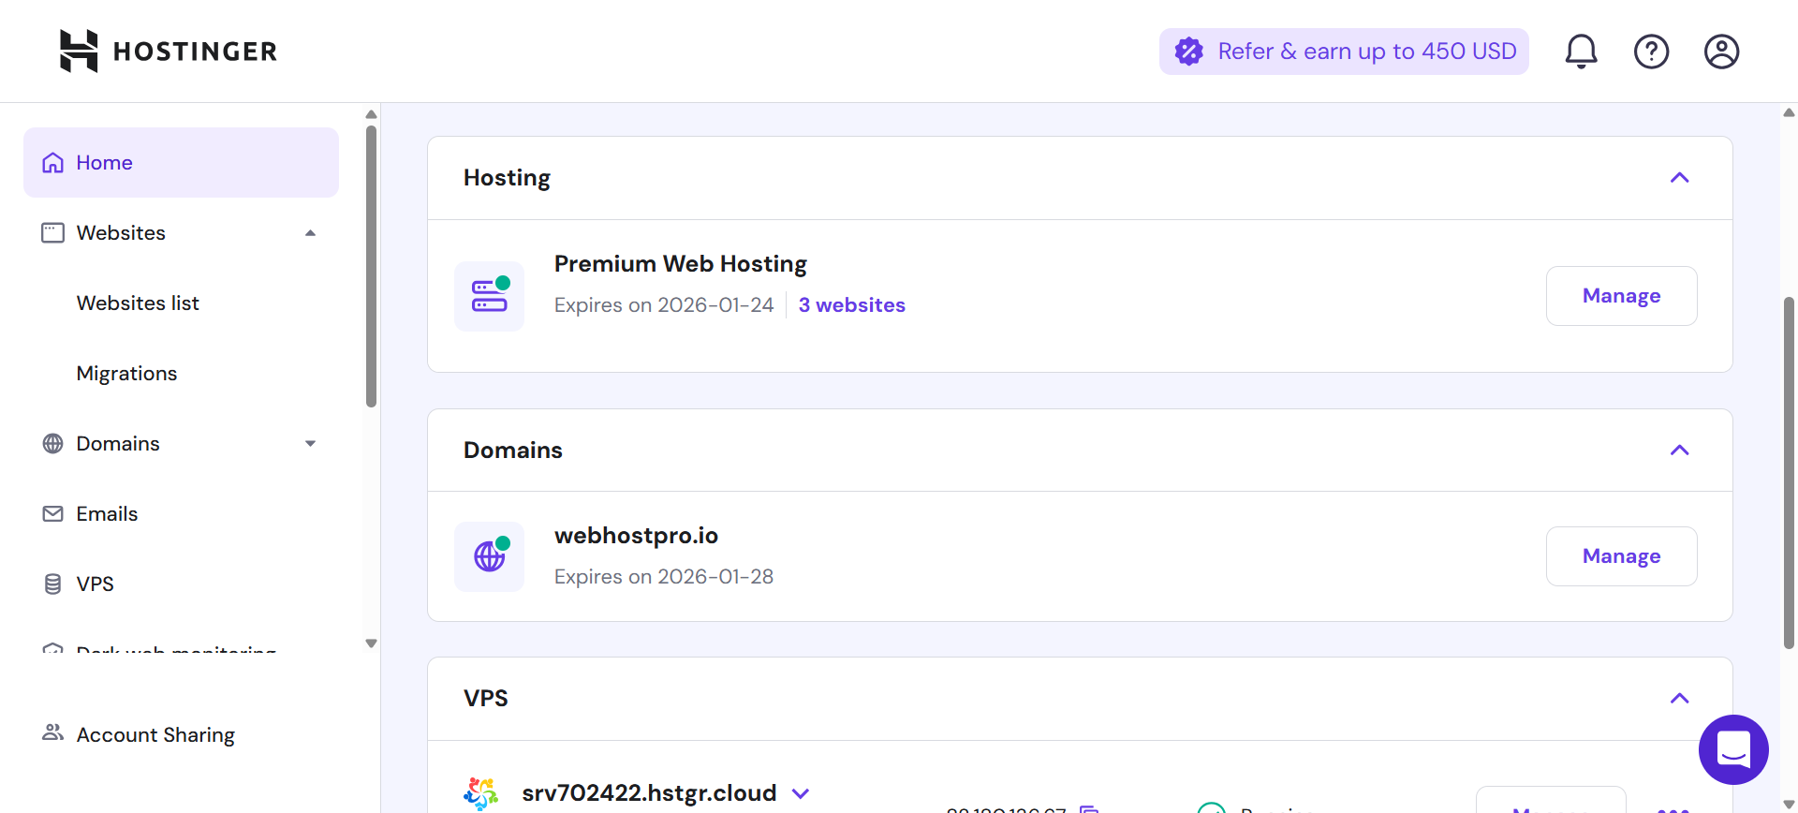Click the Premium Web Hosting server icon
This screenshot has height=813, width=1798.
coord(489,296)
